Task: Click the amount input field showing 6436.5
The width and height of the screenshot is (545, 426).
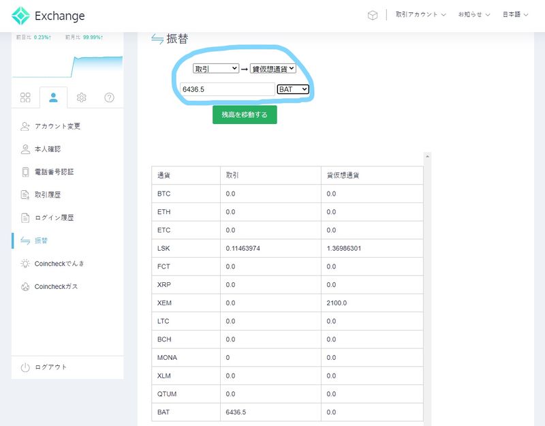Action: [x=227, y=89]
